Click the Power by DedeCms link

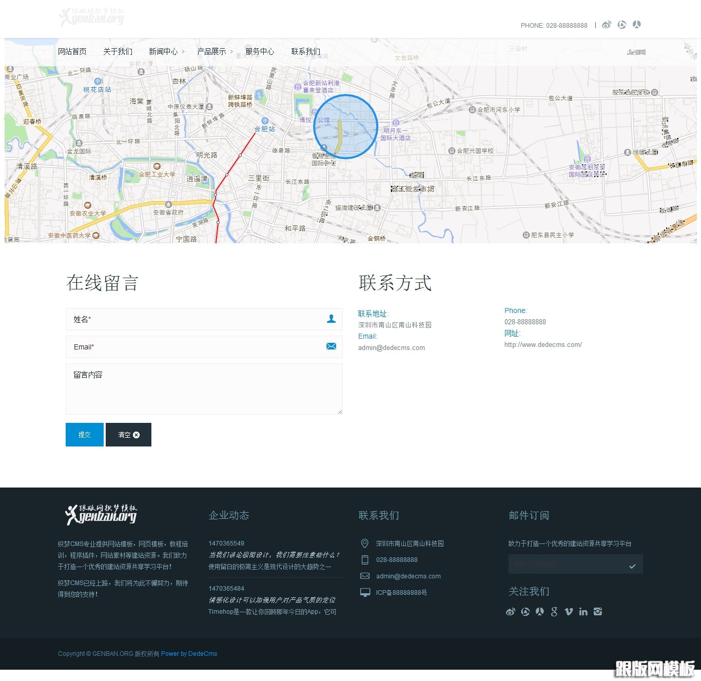pos(189,653)
